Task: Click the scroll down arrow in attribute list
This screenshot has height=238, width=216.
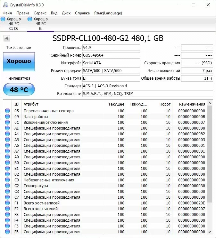Action: pos(210,231)
